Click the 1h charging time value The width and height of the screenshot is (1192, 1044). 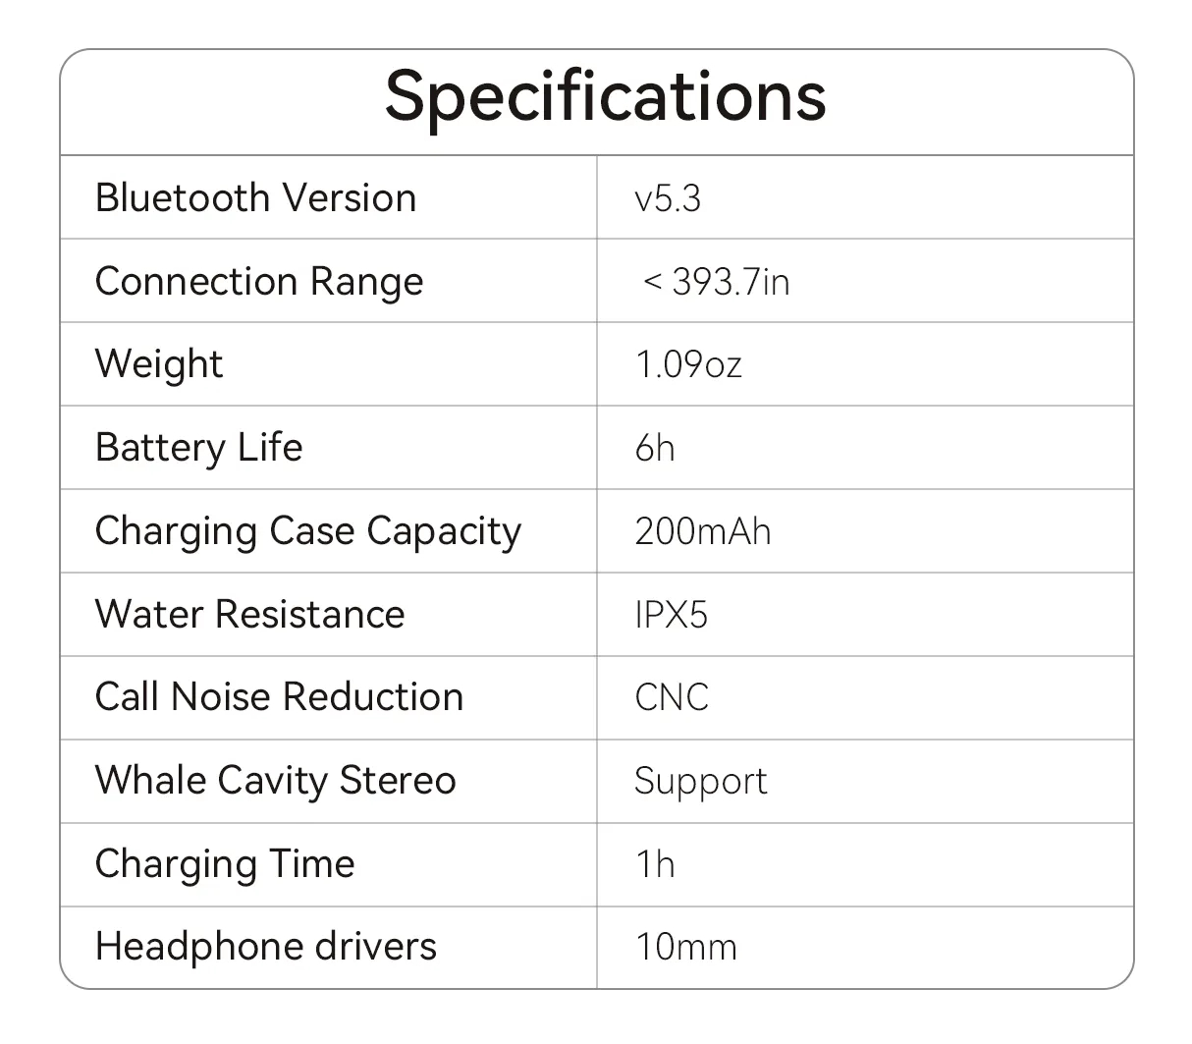pyautogui.click(x=655, y=864)
